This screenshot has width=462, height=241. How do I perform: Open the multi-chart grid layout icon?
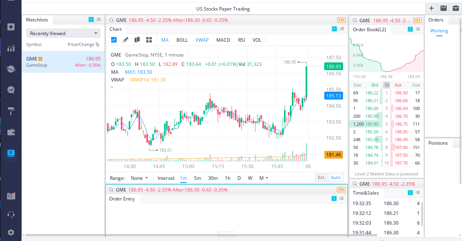tap(149, 40)
